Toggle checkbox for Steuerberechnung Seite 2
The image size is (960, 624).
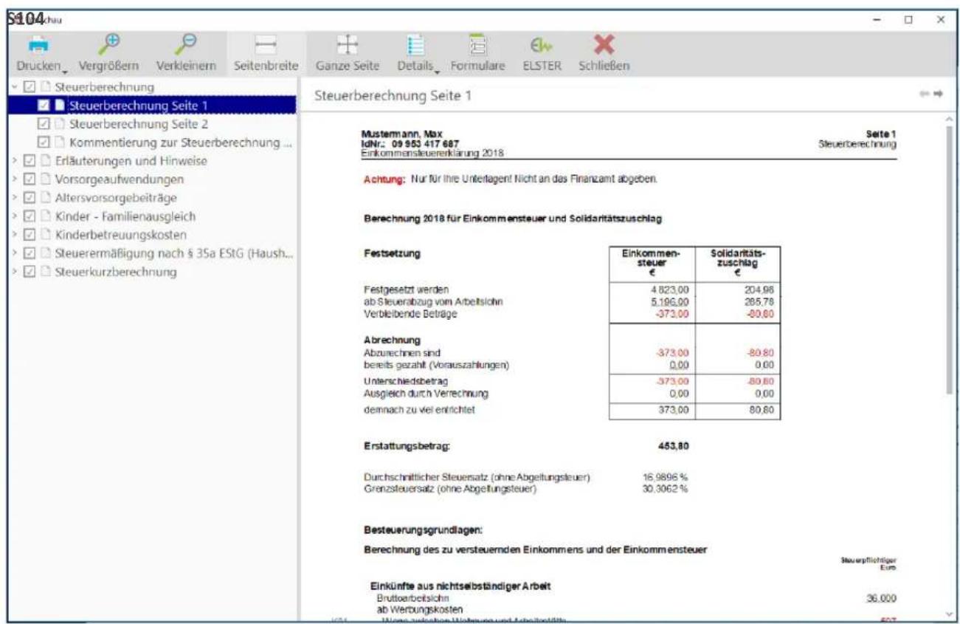[x=43, y=123]
